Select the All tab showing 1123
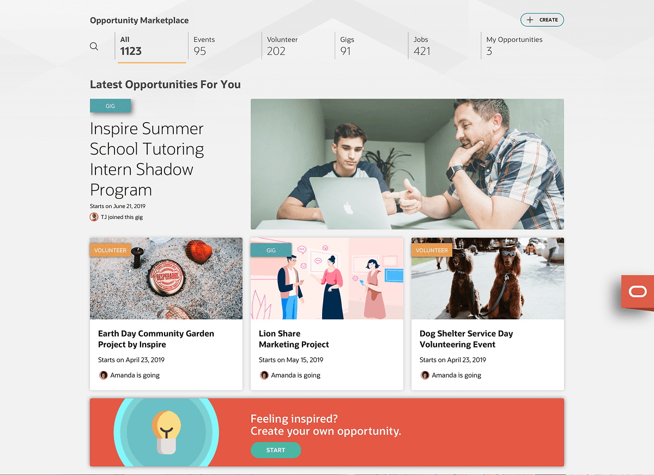Image resolution: width=654 pixels, height=475 pixels. [151, 45]
